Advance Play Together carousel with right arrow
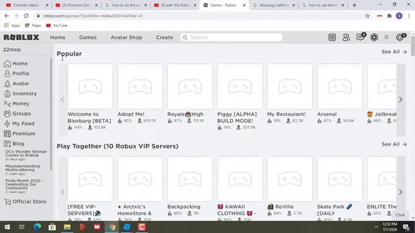The width and height of the screenshot is (415, 233). (x=401, y=192)
